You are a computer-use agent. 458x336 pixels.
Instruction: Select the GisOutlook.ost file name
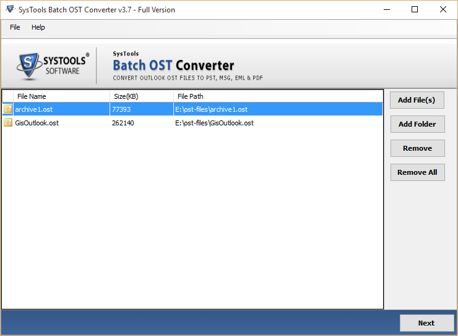click(37, 123)
